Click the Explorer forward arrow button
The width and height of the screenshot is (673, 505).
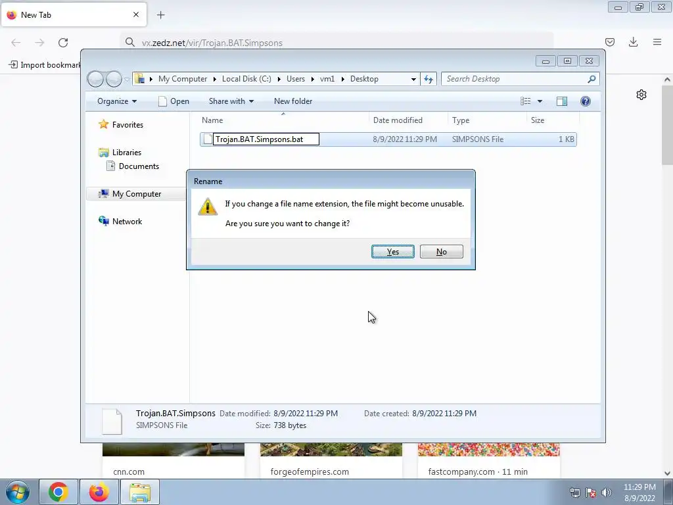[114, 79]
